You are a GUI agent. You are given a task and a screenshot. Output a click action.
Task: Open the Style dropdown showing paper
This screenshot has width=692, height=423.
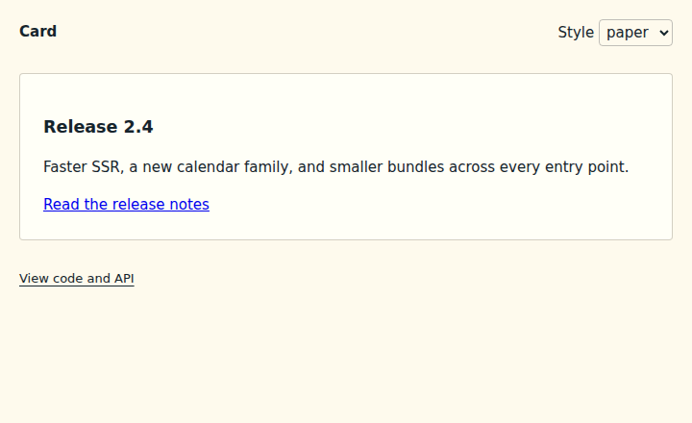(x=635, y=33)
